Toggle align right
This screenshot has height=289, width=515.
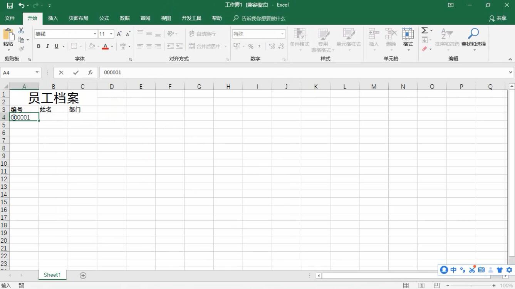pos(158,46)
